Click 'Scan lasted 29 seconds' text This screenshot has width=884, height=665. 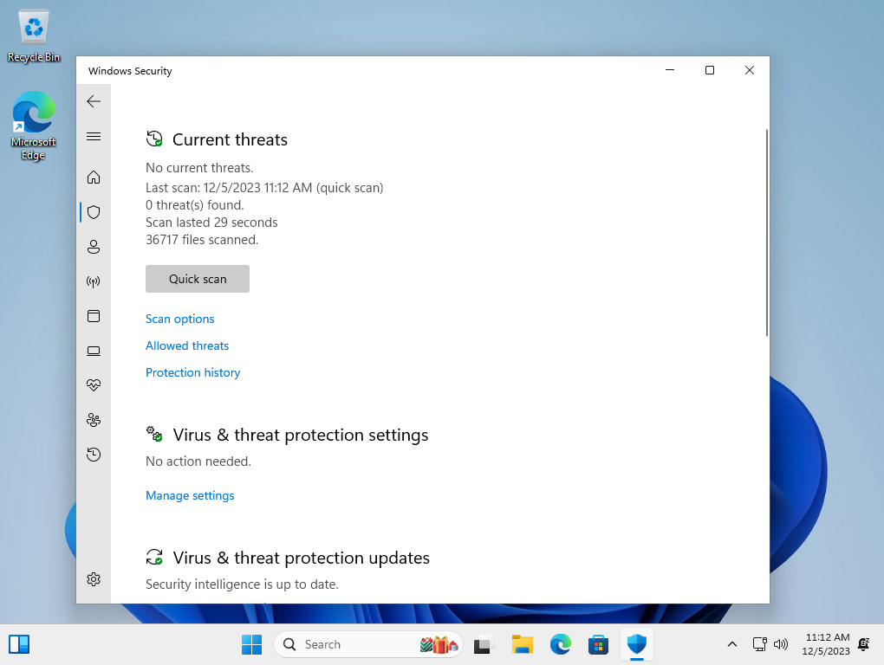(x=211, y=223)
